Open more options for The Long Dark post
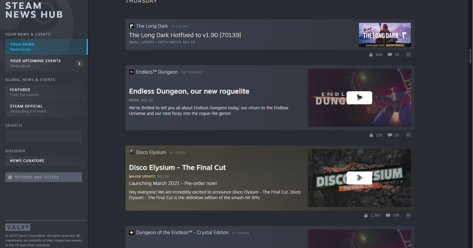 (408, 55)
